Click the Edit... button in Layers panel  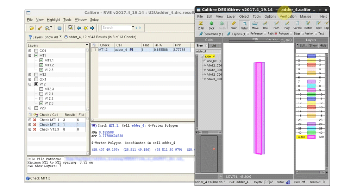point(302,45)
